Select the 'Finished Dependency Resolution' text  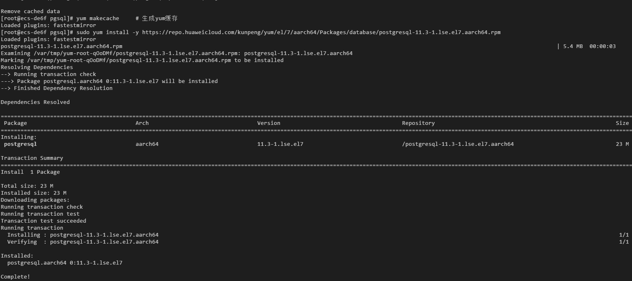pyautogui.click(x=63, y=88)
